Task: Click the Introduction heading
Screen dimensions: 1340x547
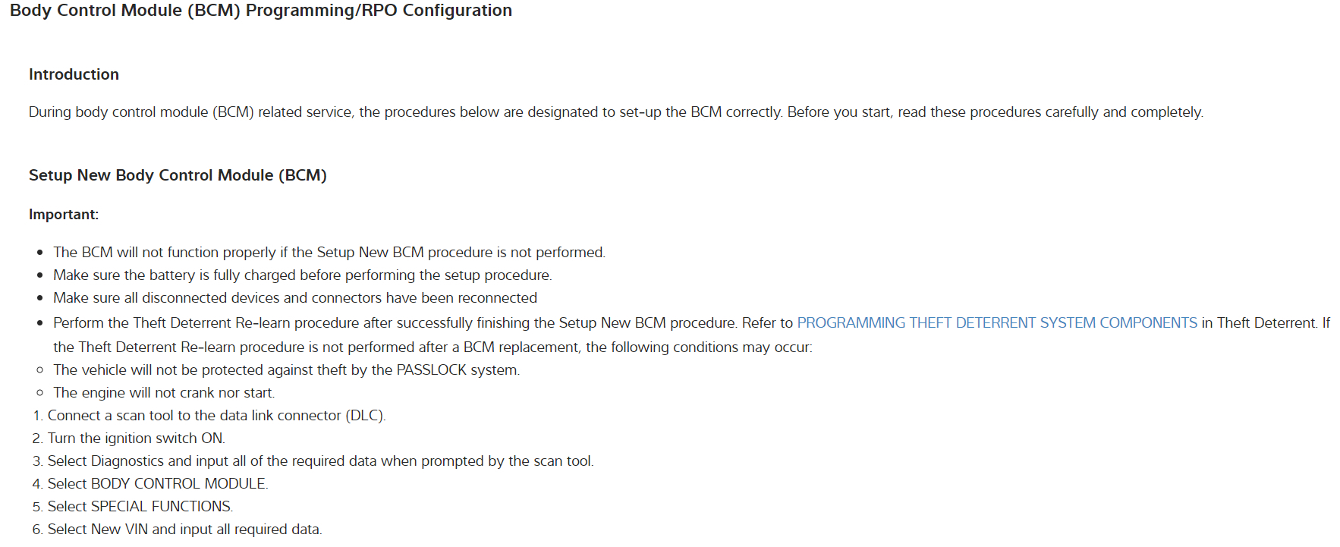Action: click(74, 74)
